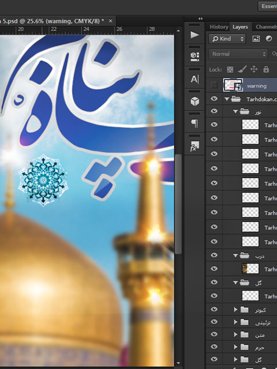Open the Kind filter dropdown
The height and width of the screenshot is (369, 277).
point(227,39)
